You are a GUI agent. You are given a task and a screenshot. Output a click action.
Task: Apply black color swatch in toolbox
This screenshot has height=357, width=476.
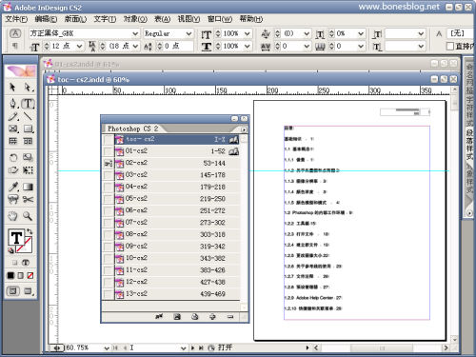click(10, 275)
